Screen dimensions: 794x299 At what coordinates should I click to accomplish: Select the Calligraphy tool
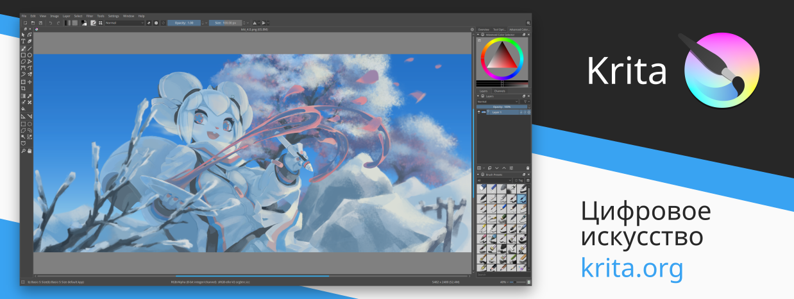click(x=30, y=41)
